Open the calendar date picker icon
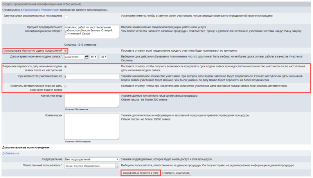Viewport: 313px width, 178px height. coord(86,57)
